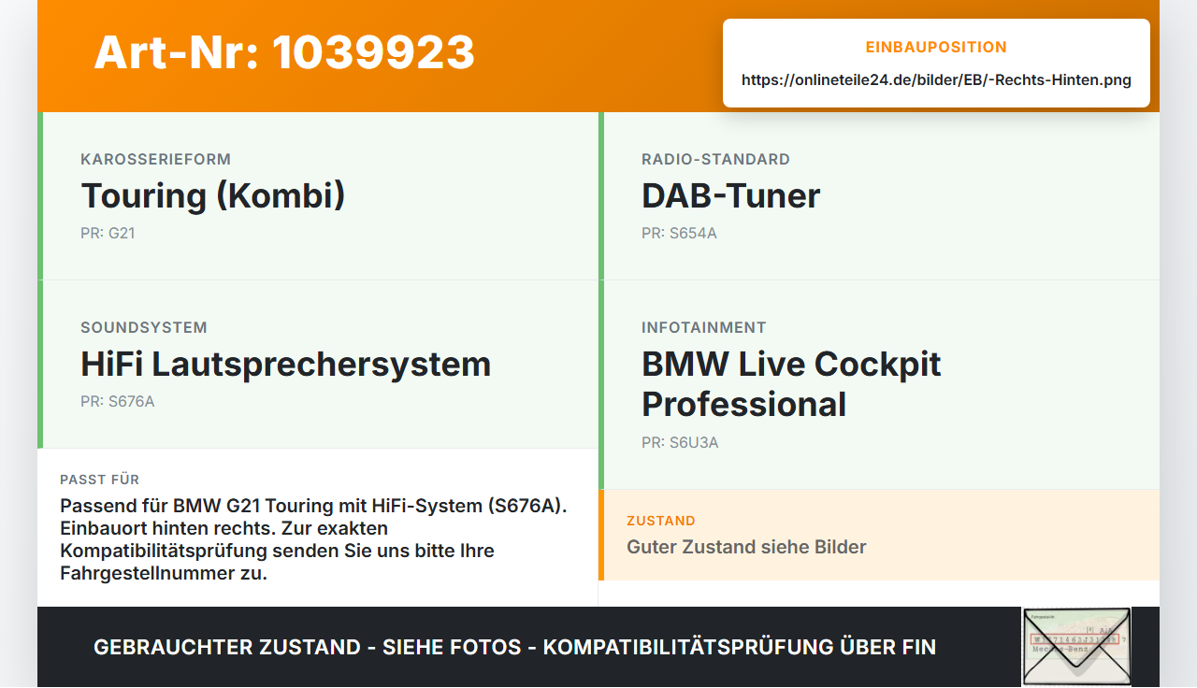1197x688 pixels.
Task: Select the Passend für BMW G21 Touring paragraph
Action: click(x=313, y=539)
